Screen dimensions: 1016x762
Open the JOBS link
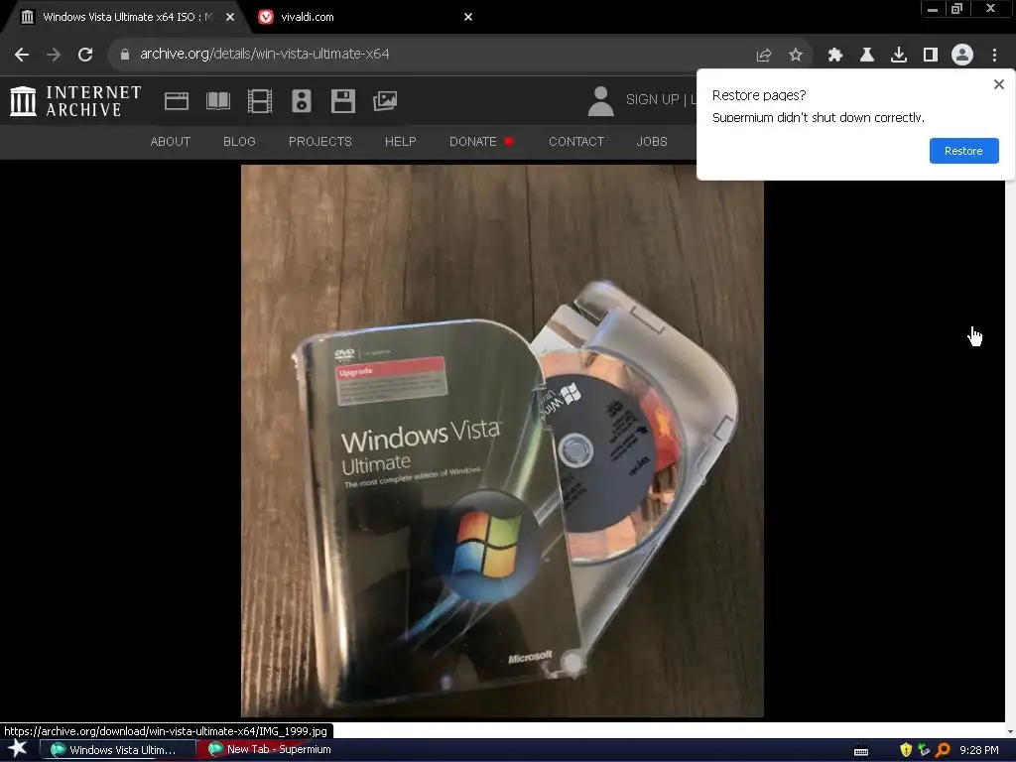click(651, 141)
